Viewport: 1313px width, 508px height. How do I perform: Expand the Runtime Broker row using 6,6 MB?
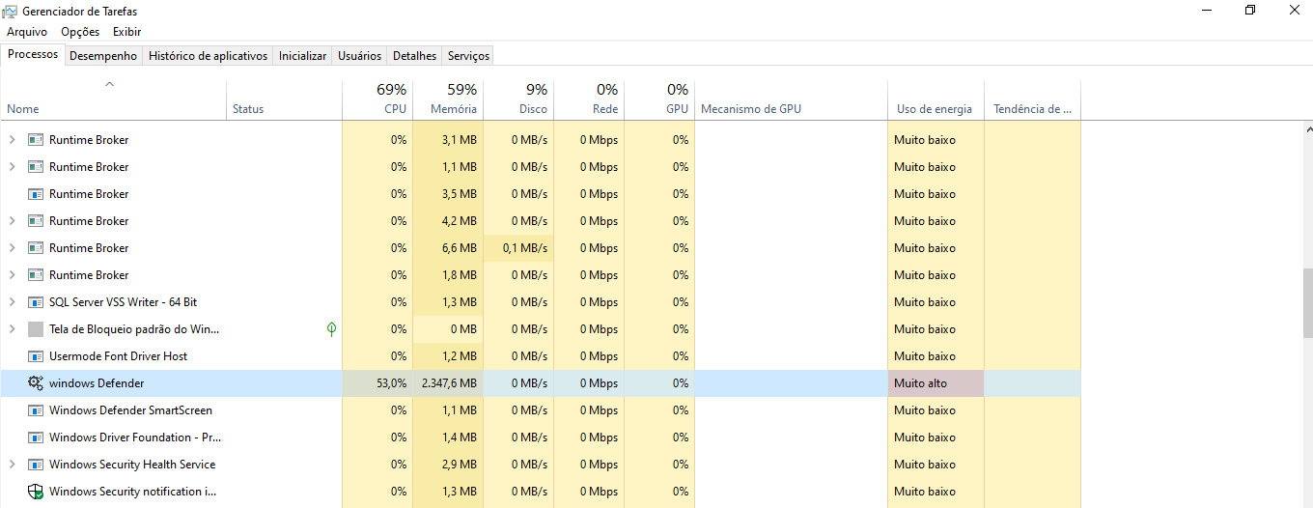[12, 248]
